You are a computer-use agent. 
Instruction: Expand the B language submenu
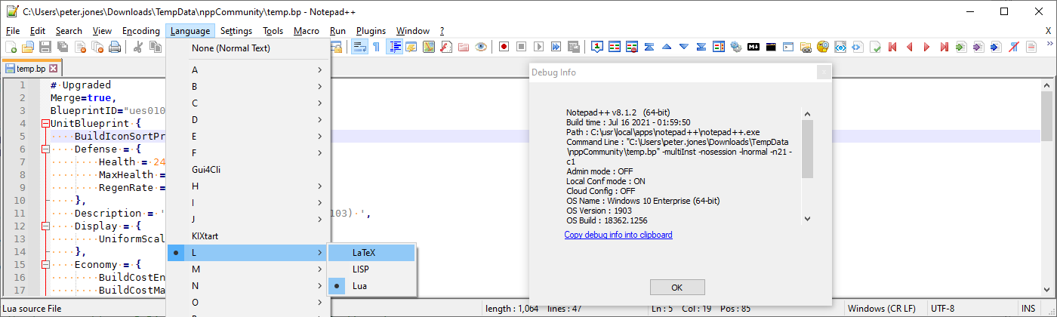point(248,86)
